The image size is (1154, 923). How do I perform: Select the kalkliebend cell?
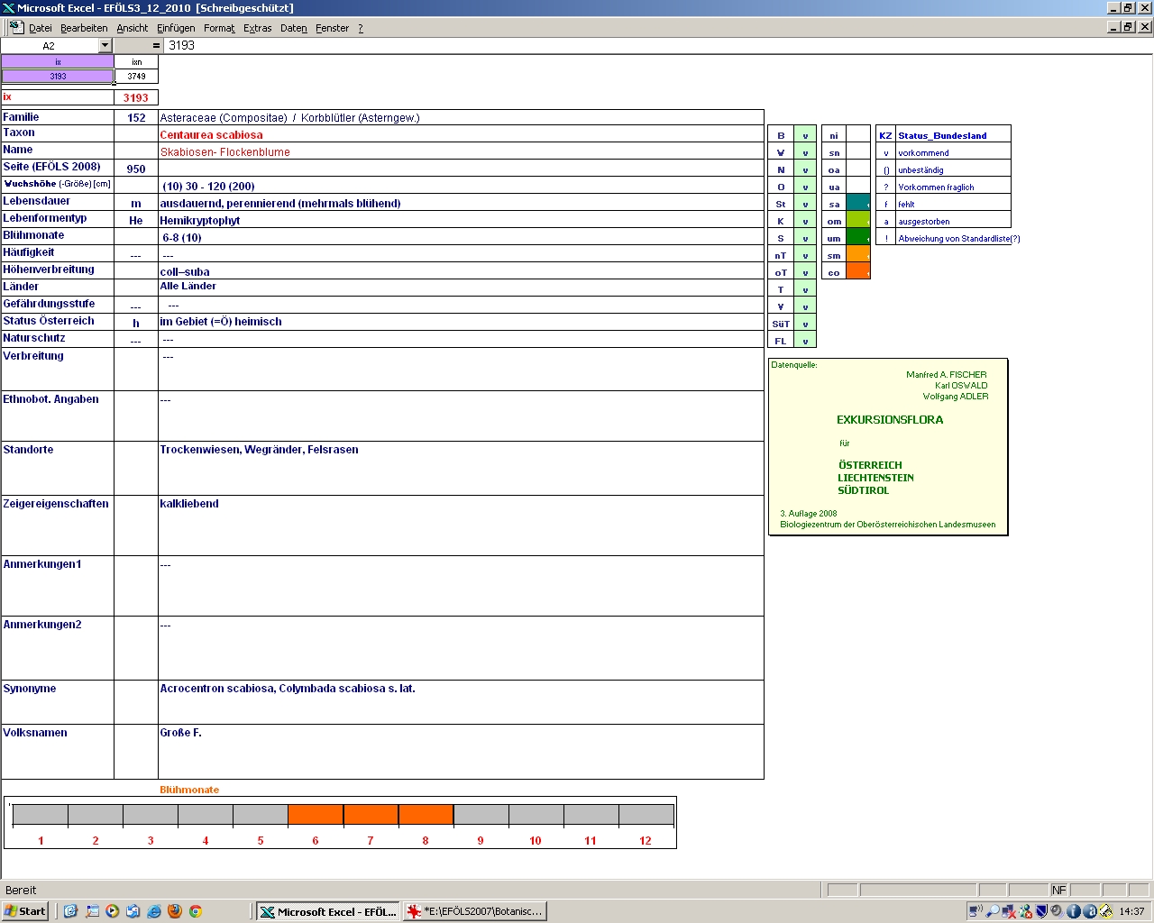click(x=461, y=525)
